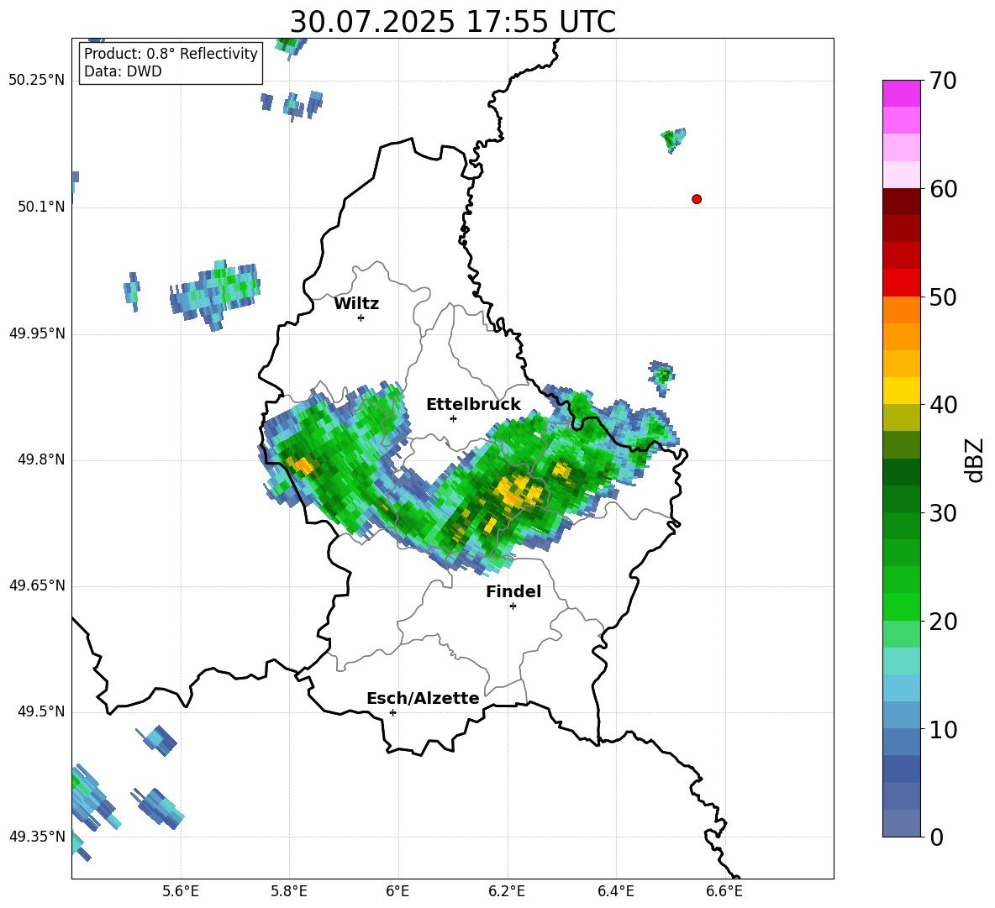Click the 60 tick on the colorbar
Screen dimensions: 995x908
click(942, 189)
